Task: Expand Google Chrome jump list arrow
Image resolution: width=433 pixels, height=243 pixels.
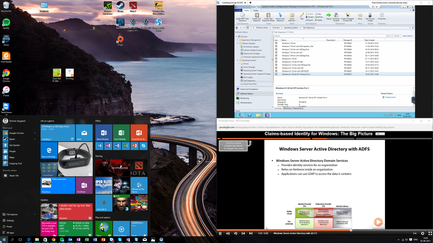Action: pos(35,133)
